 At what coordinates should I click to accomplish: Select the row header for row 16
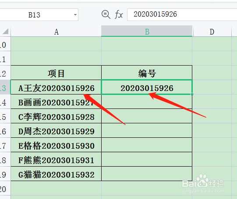click(x=5, y=131)
